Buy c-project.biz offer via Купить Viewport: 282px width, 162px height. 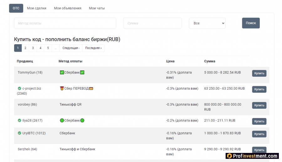point(259,89)
